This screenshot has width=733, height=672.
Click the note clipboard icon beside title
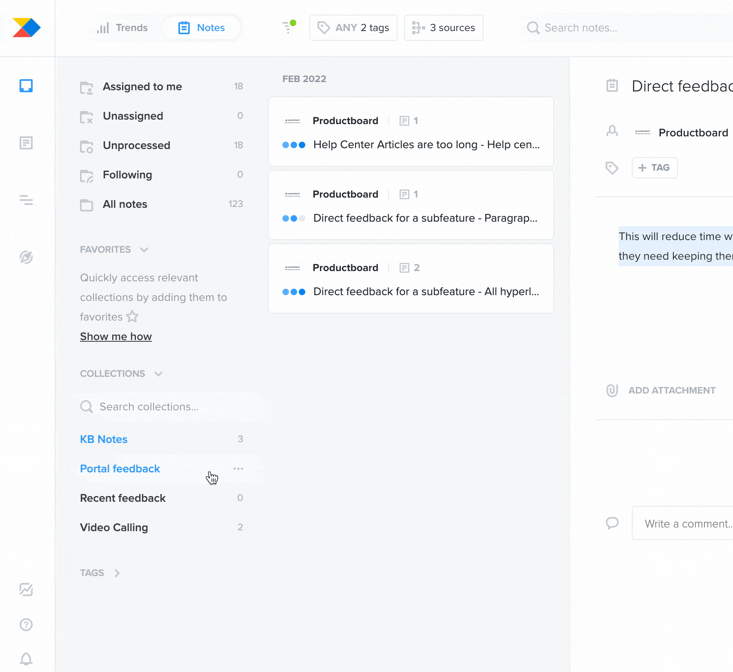(612, 85)
